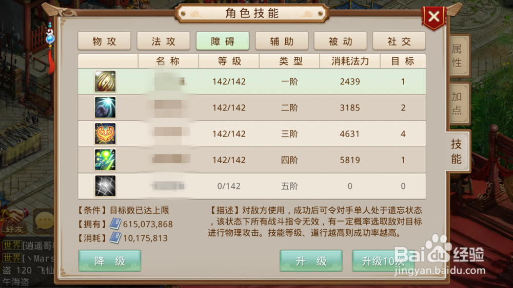
Task: Click the fist punch second-tier skill icon
Action: click(x=105, y=107)
